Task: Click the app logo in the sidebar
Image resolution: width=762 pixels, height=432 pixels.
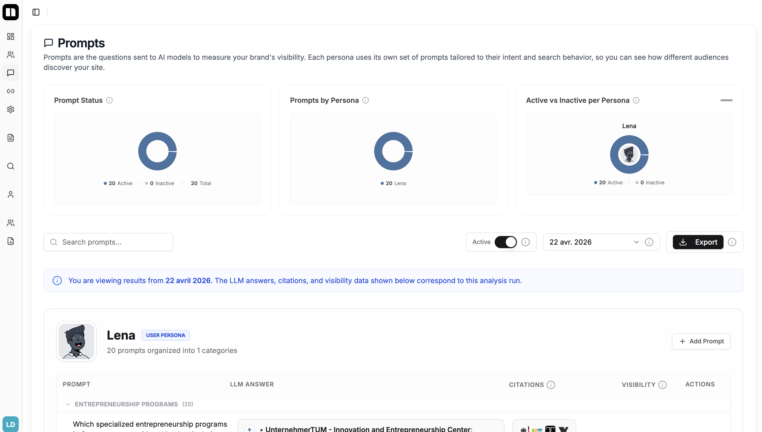Action: [11, 12]
